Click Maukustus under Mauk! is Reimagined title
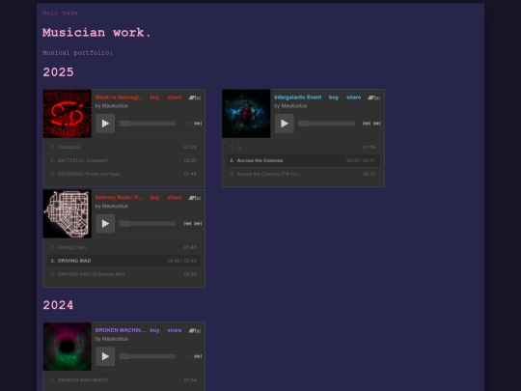This screenshot has height=391, width=521. coord(115,106)
